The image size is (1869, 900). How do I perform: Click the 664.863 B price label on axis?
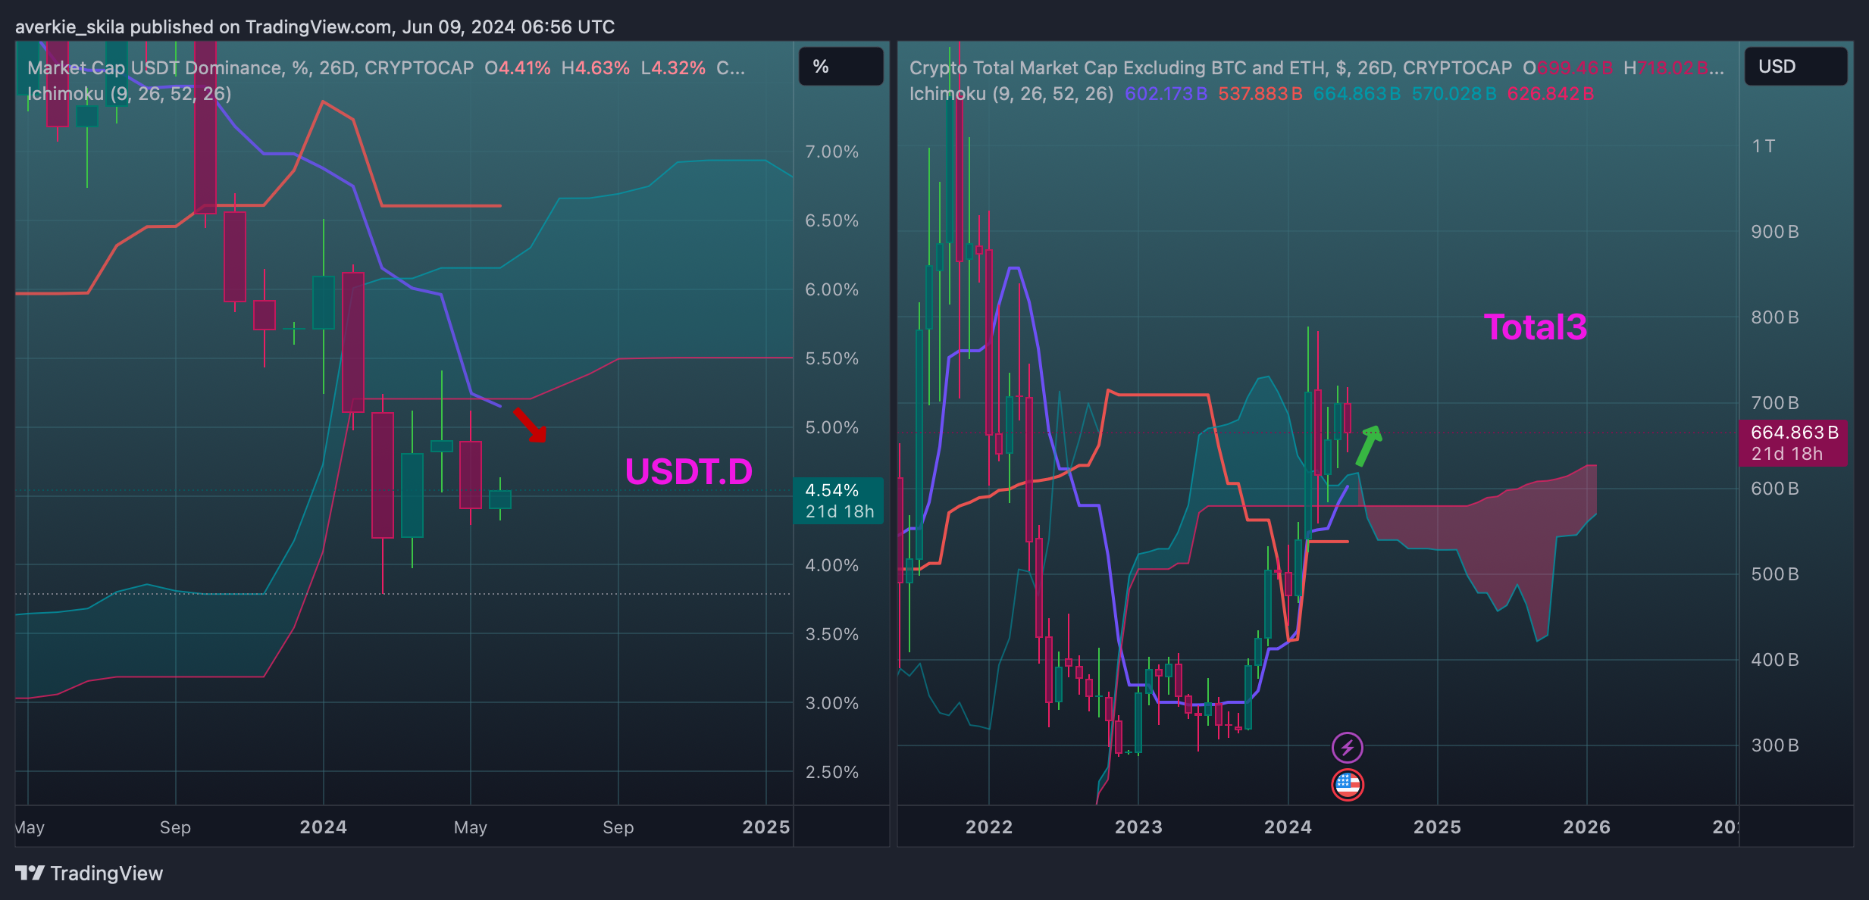[1792, 443]
